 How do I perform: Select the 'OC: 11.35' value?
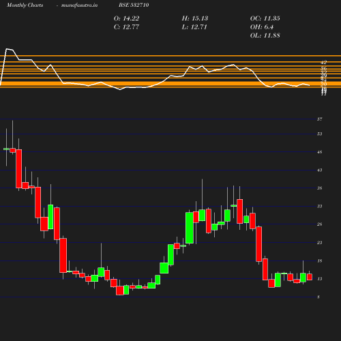click(x=265, y=18)
